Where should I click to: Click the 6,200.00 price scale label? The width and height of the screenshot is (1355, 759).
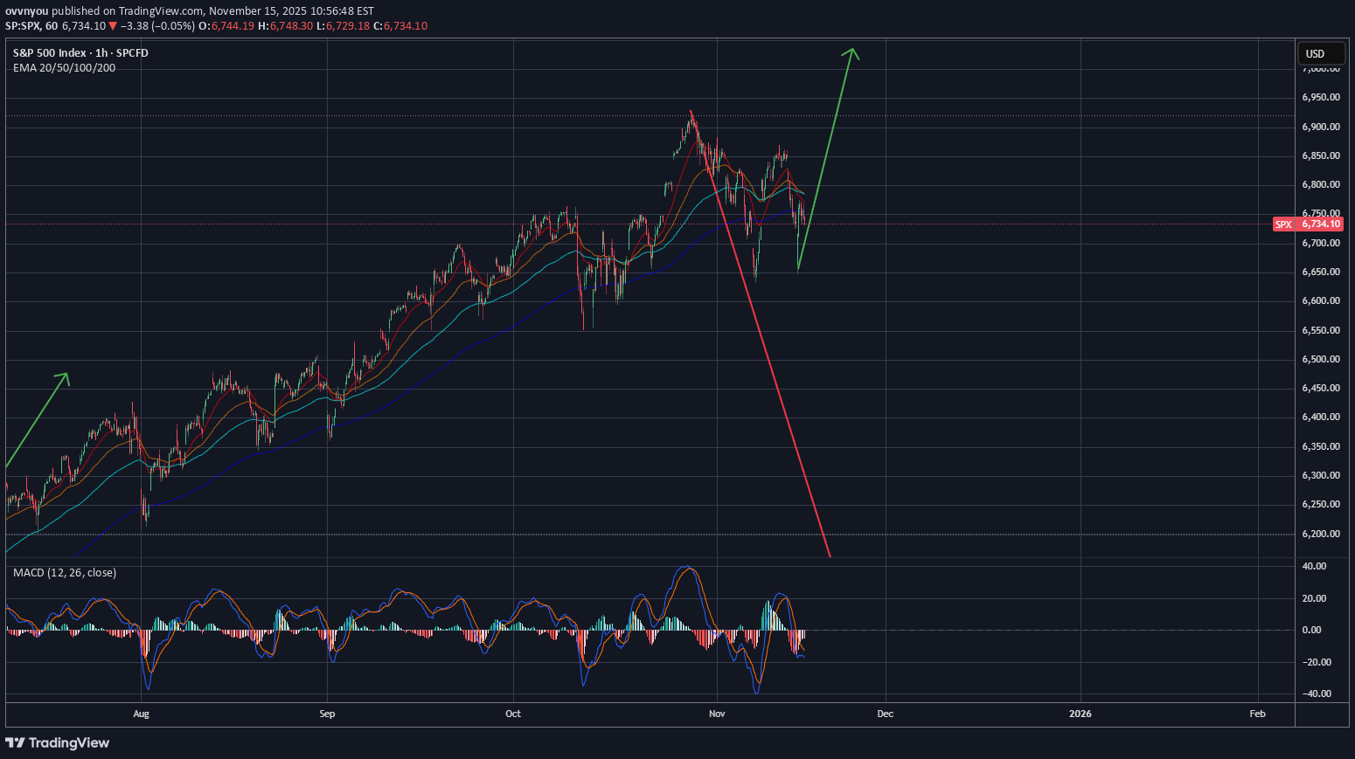1320,534
